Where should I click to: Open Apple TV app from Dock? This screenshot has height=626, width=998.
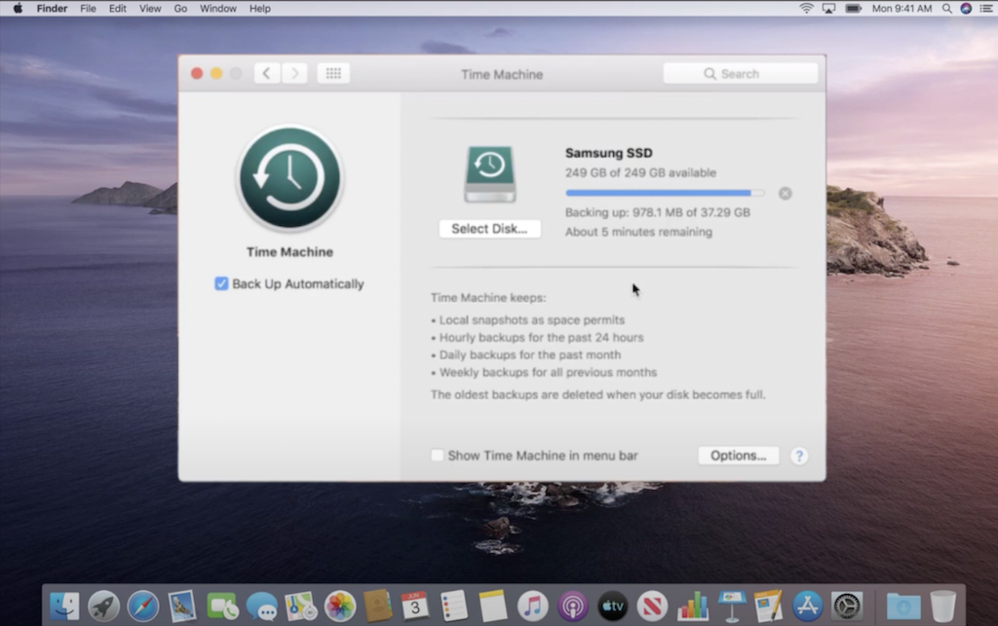pos(612,606)
